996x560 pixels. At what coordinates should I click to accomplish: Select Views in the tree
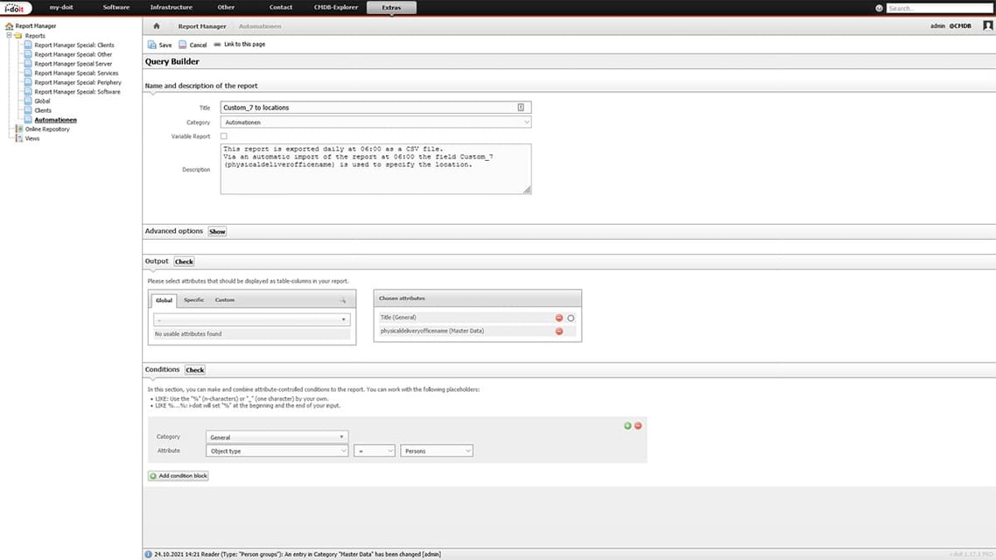[x=32, y=138]
